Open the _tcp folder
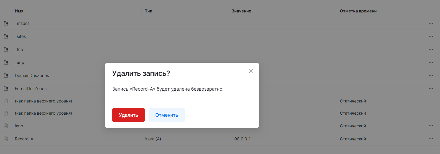This screenshot has width=440, height=154. [19, 49]
